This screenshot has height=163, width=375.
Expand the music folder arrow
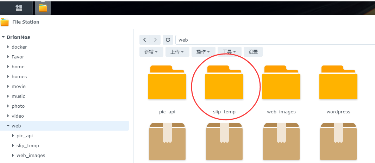[8, 96]
